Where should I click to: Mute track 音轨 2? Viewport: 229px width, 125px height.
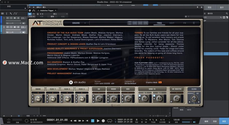pyautogui.click(x=8, y=27)
